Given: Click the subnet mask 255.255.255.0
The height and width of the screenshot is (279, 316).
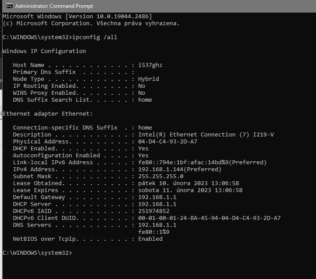Looking at the screenshot, I should pos(161,176).
